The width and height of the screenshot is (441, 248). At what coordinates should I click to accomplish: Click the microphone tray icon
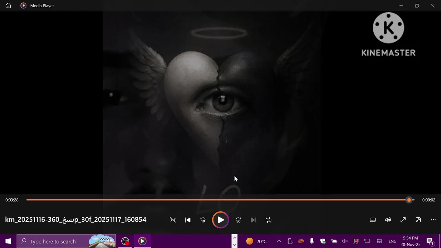point(312,241)
